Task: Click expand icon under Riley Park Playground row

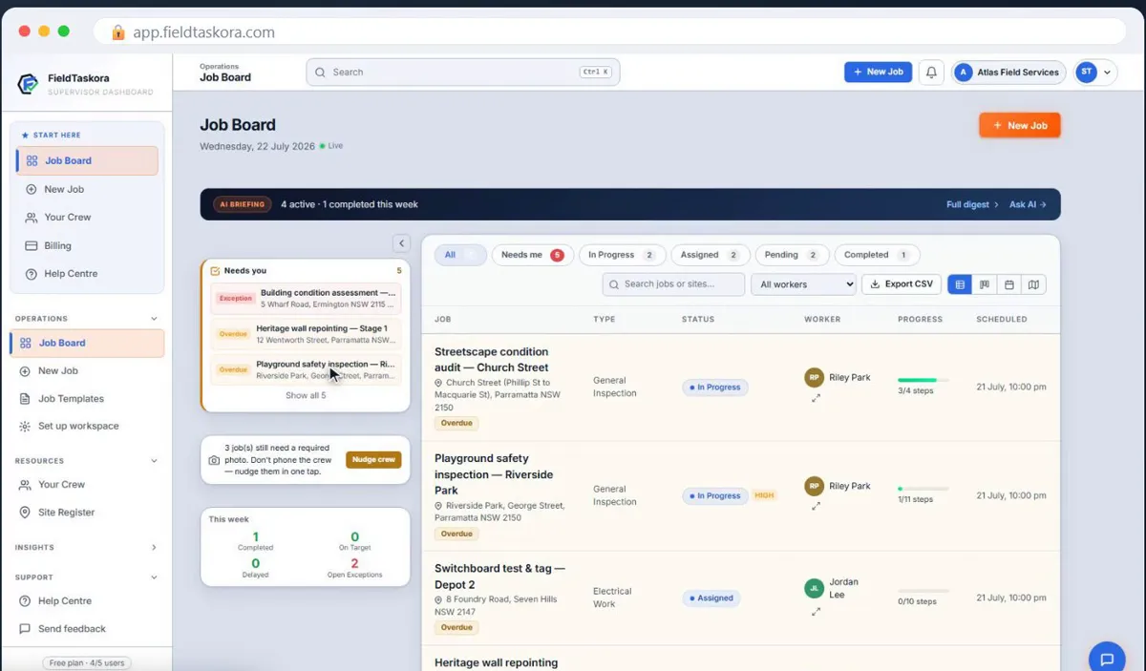Action: point(816,507)
